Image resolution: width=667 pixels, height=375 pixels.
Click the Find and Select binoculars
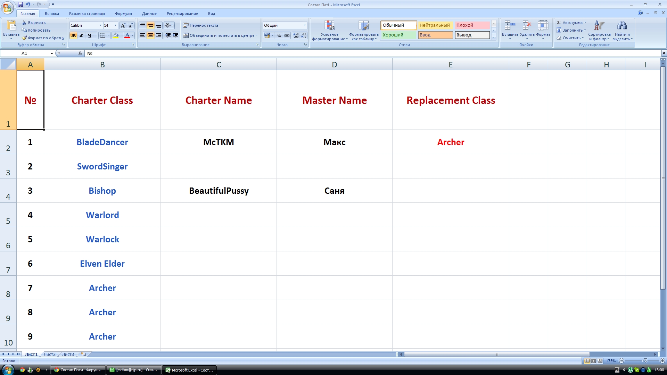click(x=622, y=26)
